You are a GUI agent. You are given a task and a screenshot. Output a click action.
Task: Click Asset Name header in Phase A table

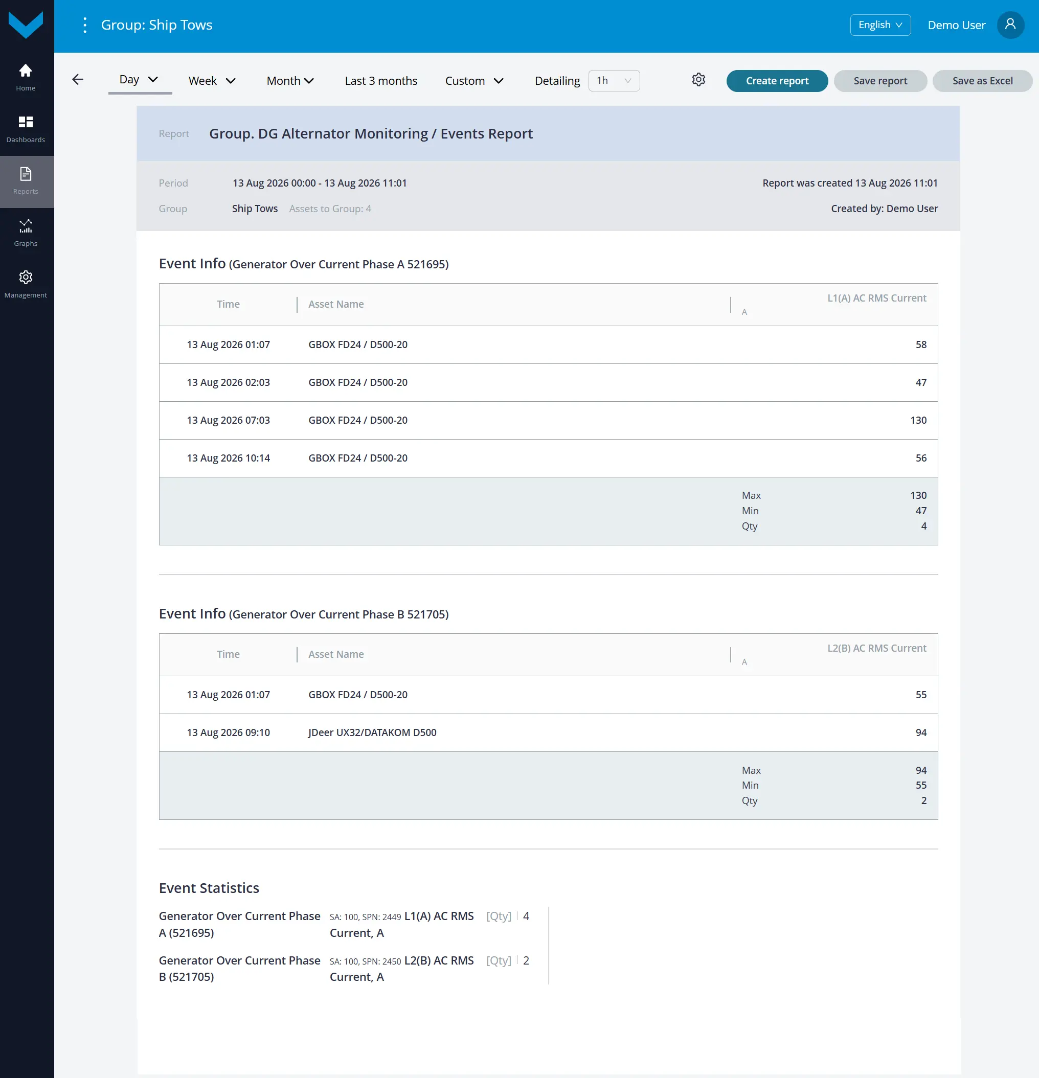(336, 304)
